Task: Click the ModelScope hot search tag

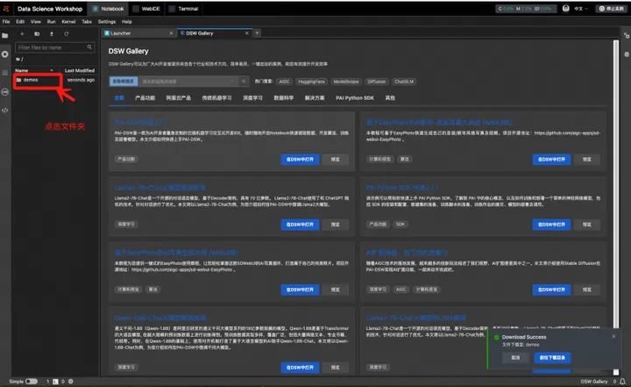Action: point(346,82)
